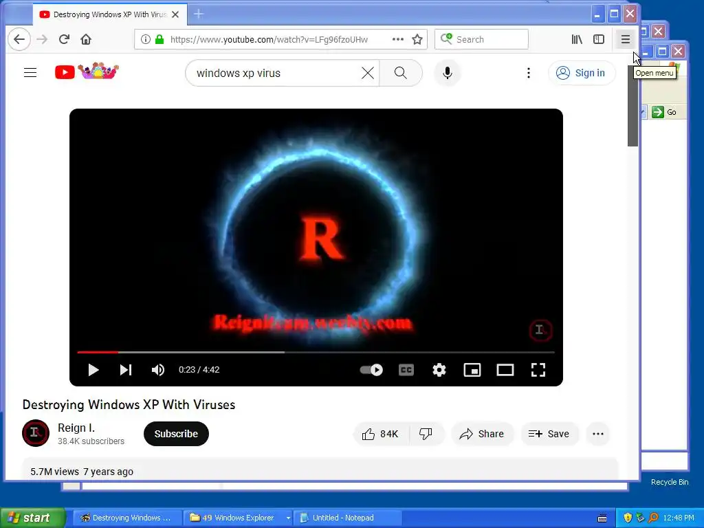Image resolution: width=704 pixels, height=528 pixels.
Task: Expand the Windows Explorer group dropdown arrow
Action: coord(288,518)
